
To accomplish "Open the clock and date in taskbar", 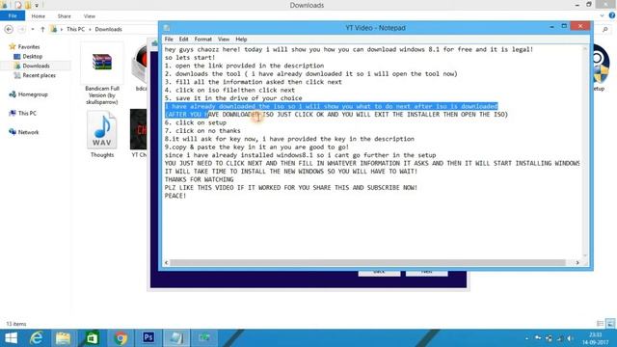I will (x=596, y=338).
